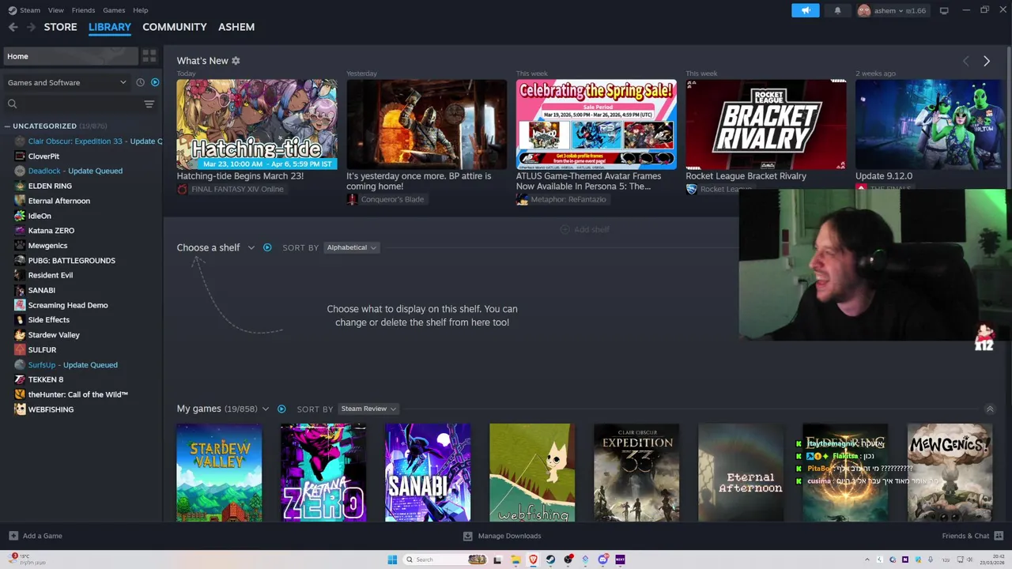
Task: Switch to Big Picture mode icon
Action: 944,10
